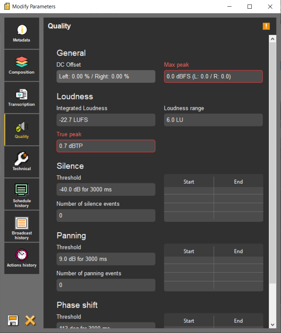Image resolution: width=281 pixels, height=333 pixels.
Task: Click the Silence threshold field
Action: [106, 189]
